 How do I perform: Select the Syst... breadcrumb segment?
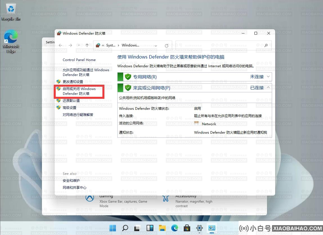111,45
